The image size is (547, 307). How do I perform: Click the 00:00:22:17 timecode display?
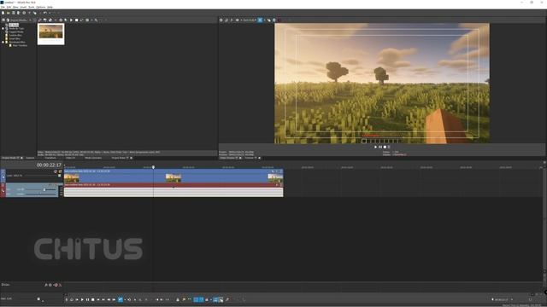(x=49, y=165)
